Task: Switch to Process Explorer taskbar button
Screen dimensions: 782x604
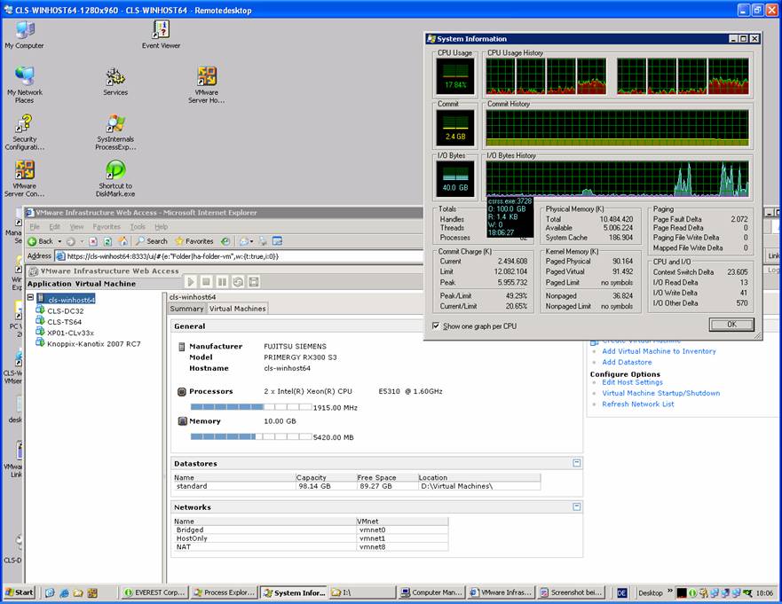Action: [224, 592]
